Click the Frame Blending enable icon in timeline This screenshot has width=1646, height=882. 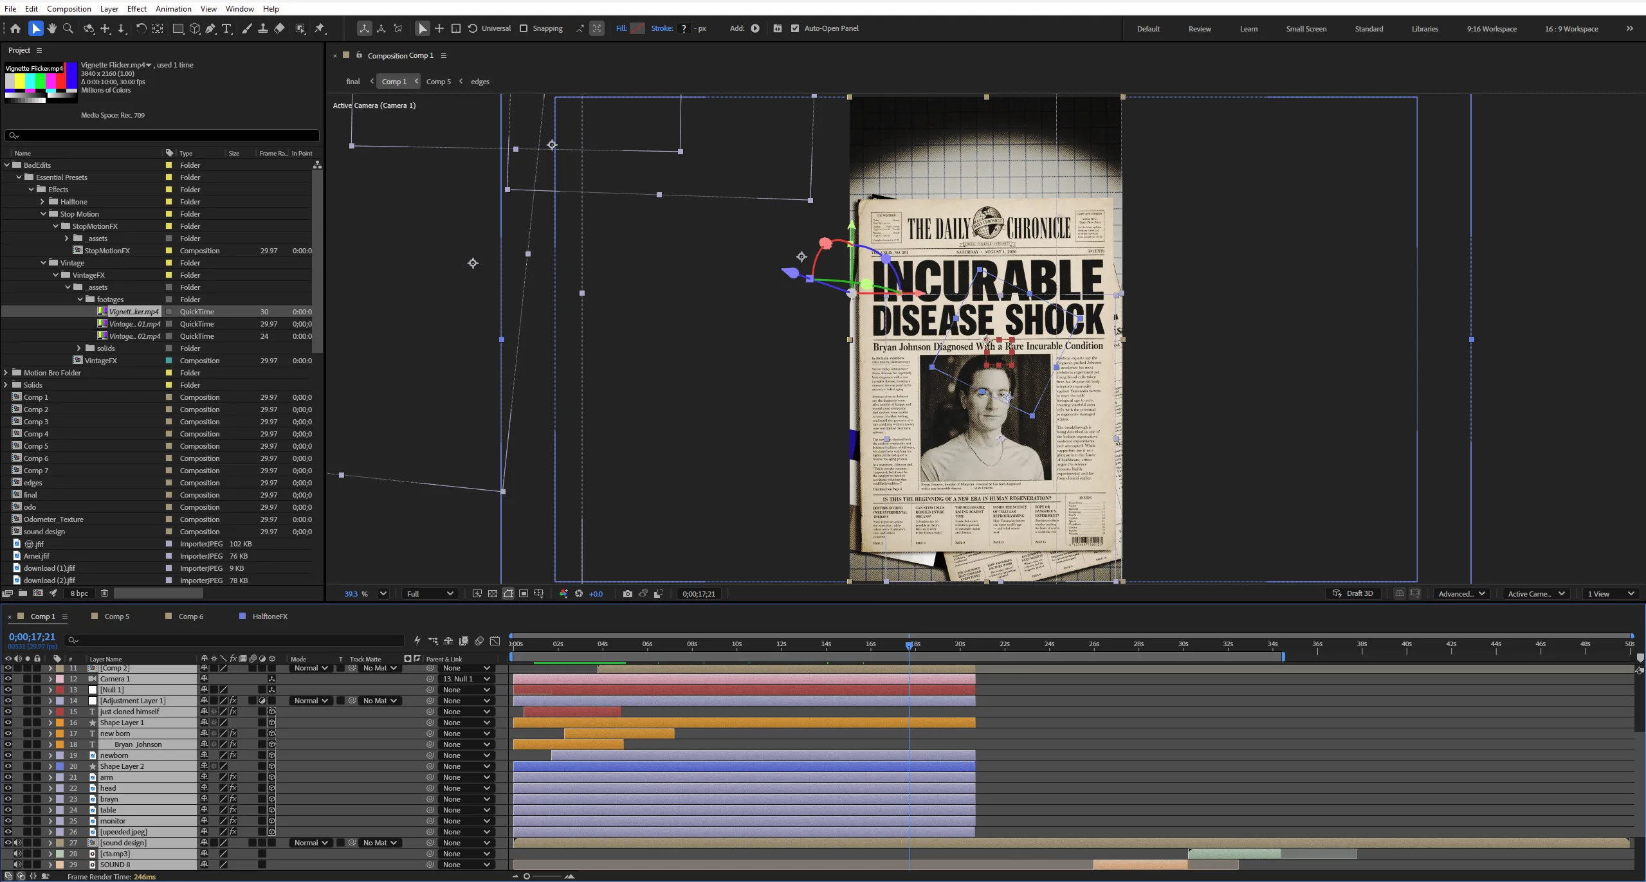pyautogui.click(x=464, y=641)
